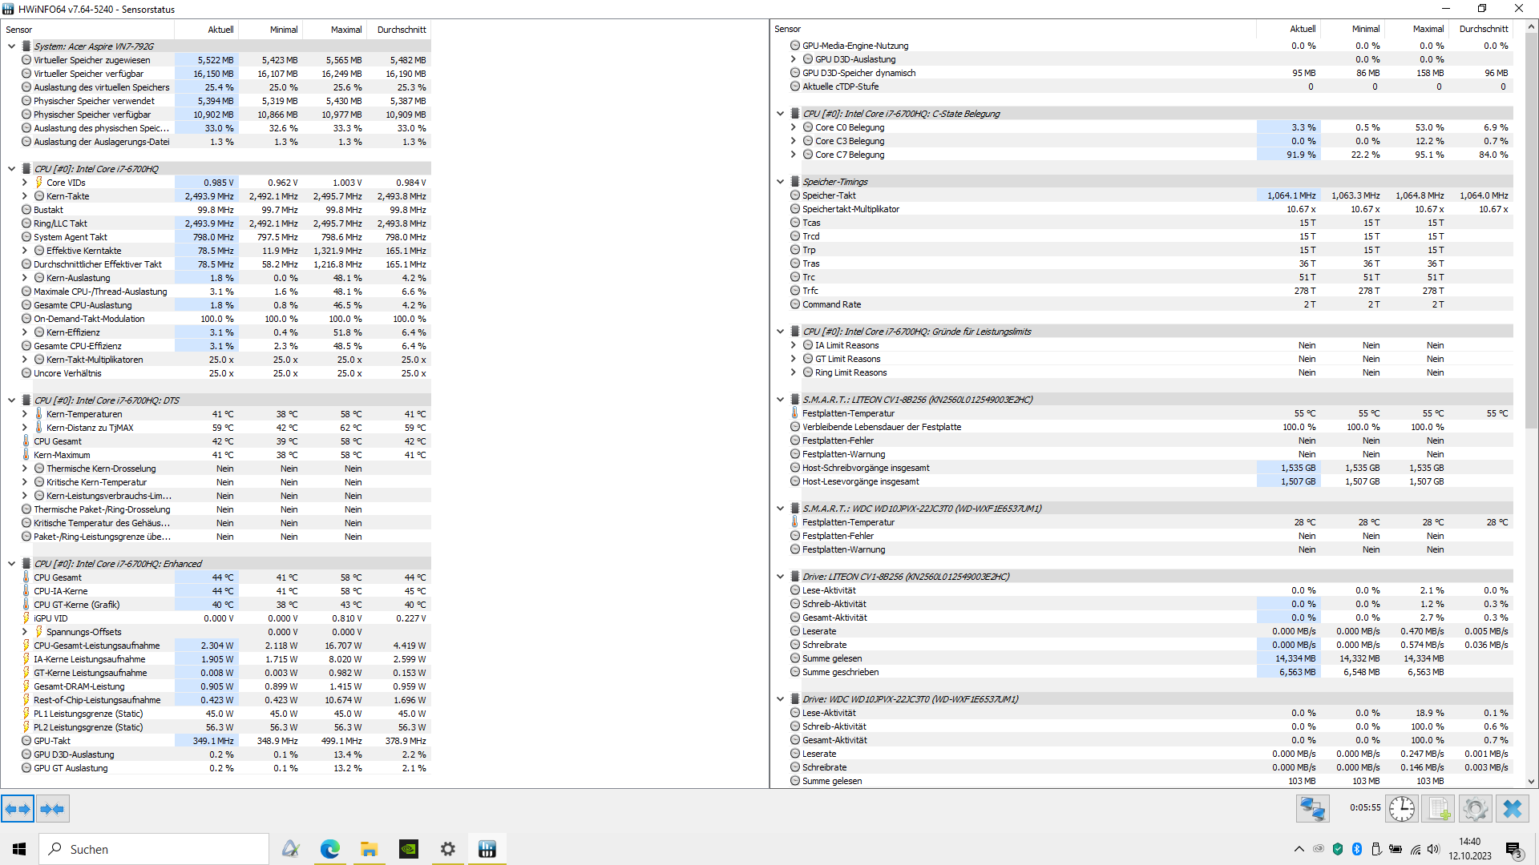Screen dimensions: 1539x865
Task: Collapse the Speicher-Timings group
Action: [780, 182]
